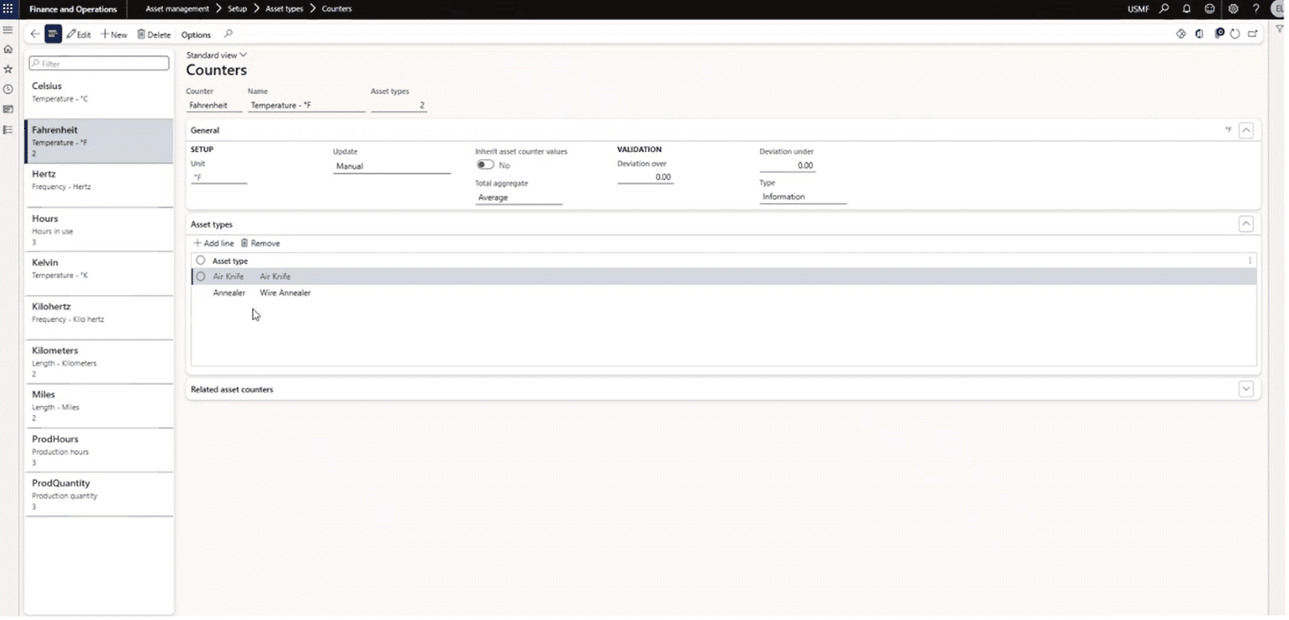Open the notifications bell icon
The width and height of the screenshot is (1289, 620).
1187,9
